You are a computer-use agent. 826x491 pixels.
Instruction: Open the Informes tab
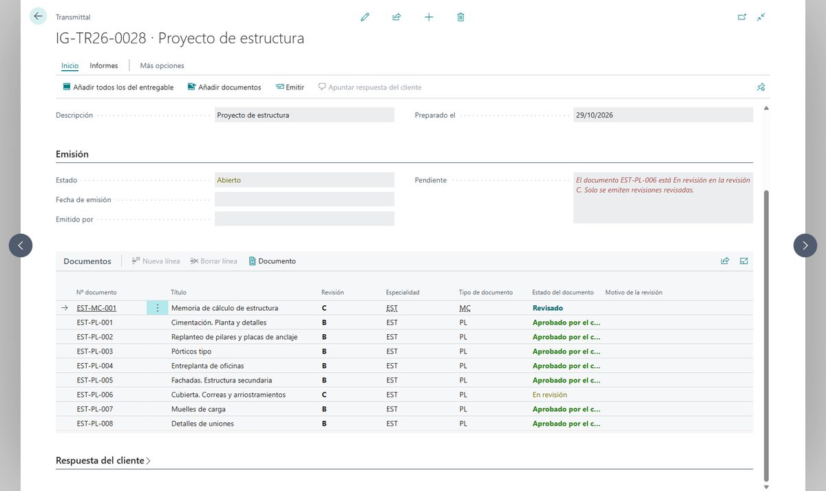(104, 65)
